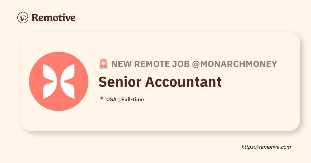
Task: Select the Full-time job type text
Action: 132,99
